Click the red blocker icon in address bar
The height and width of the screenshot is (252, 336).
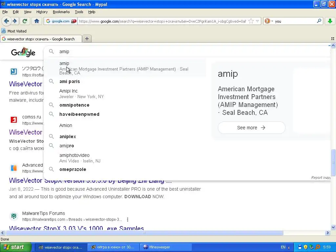[74, 21]
